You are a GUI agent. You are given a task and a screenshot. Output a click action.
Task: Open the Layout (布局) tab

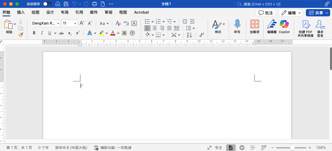(64, 12)
